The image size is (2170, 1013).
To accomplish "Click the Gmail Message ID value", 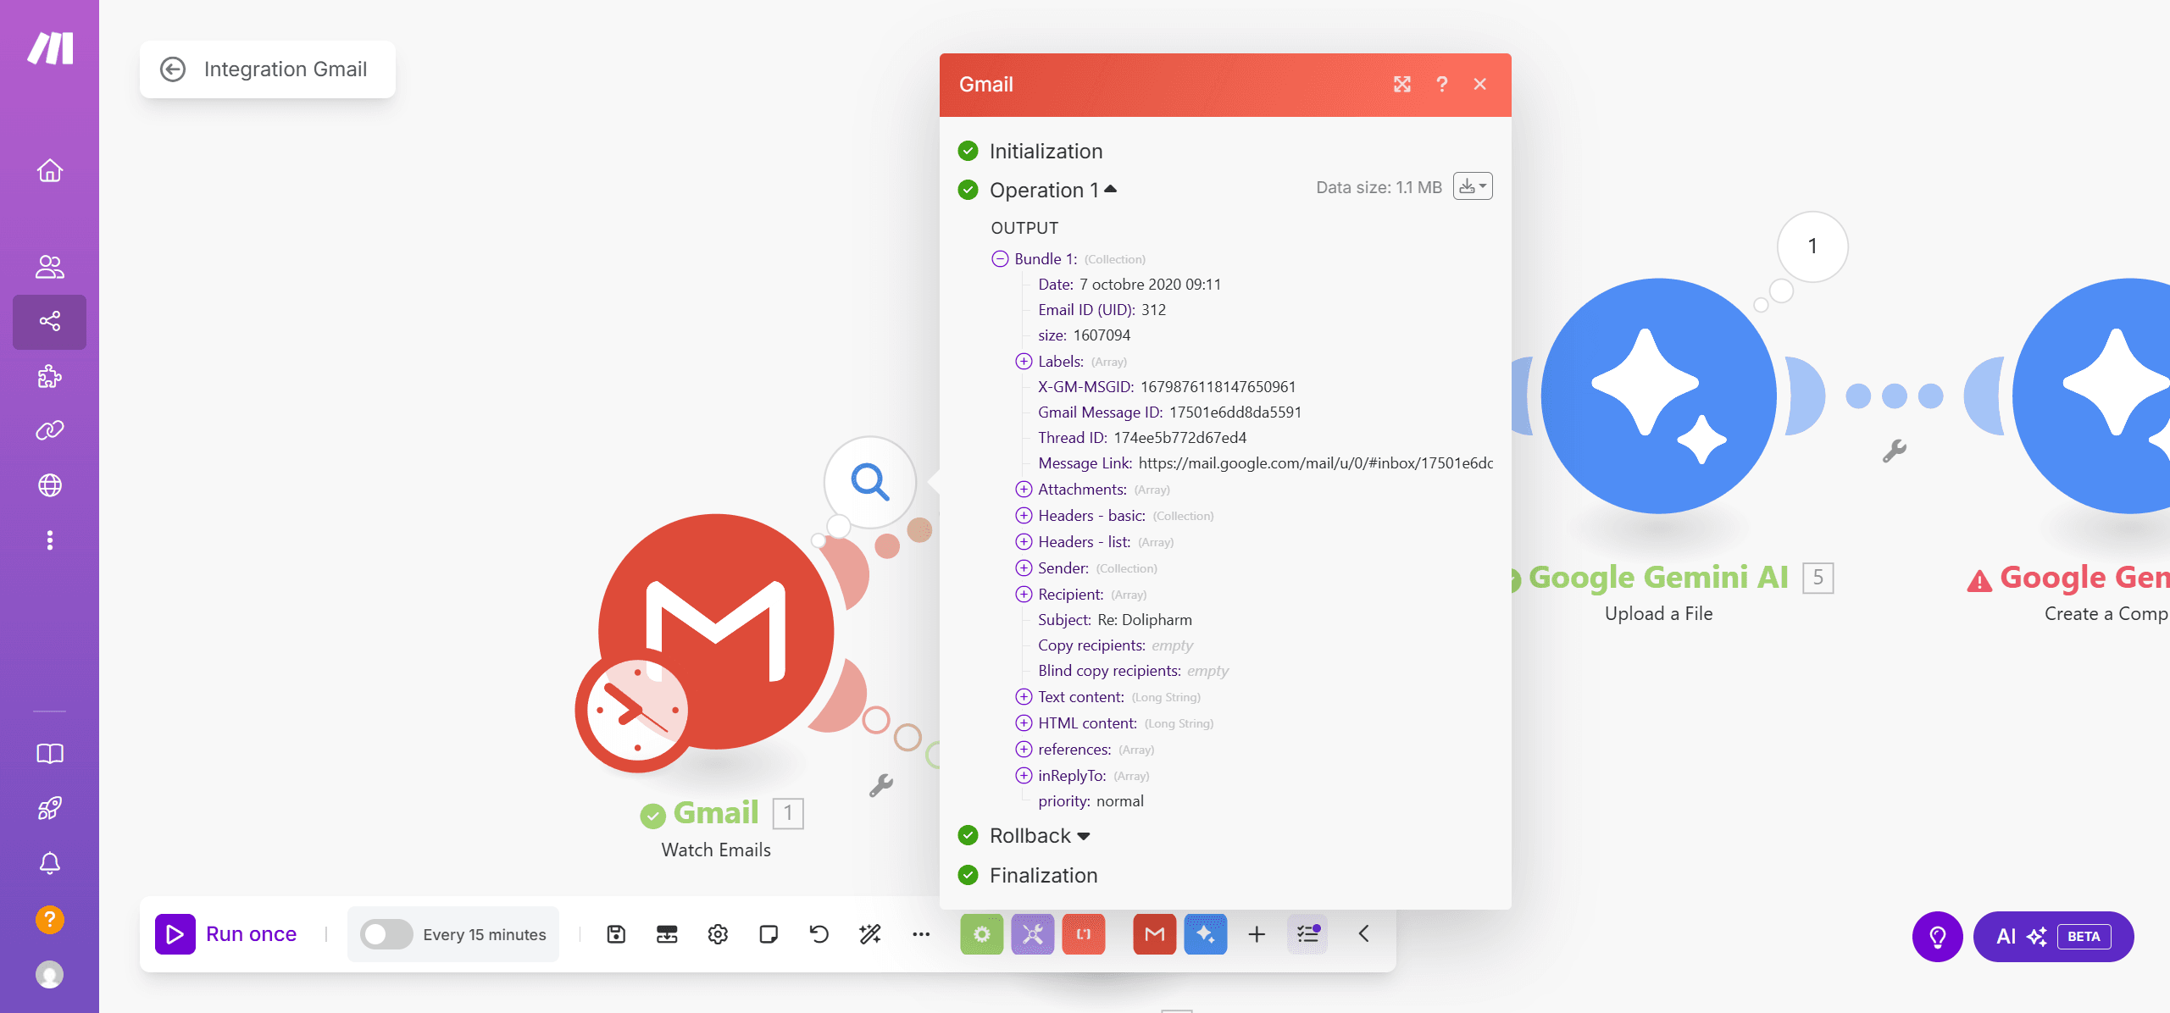I will click(x=1235, y=412).
